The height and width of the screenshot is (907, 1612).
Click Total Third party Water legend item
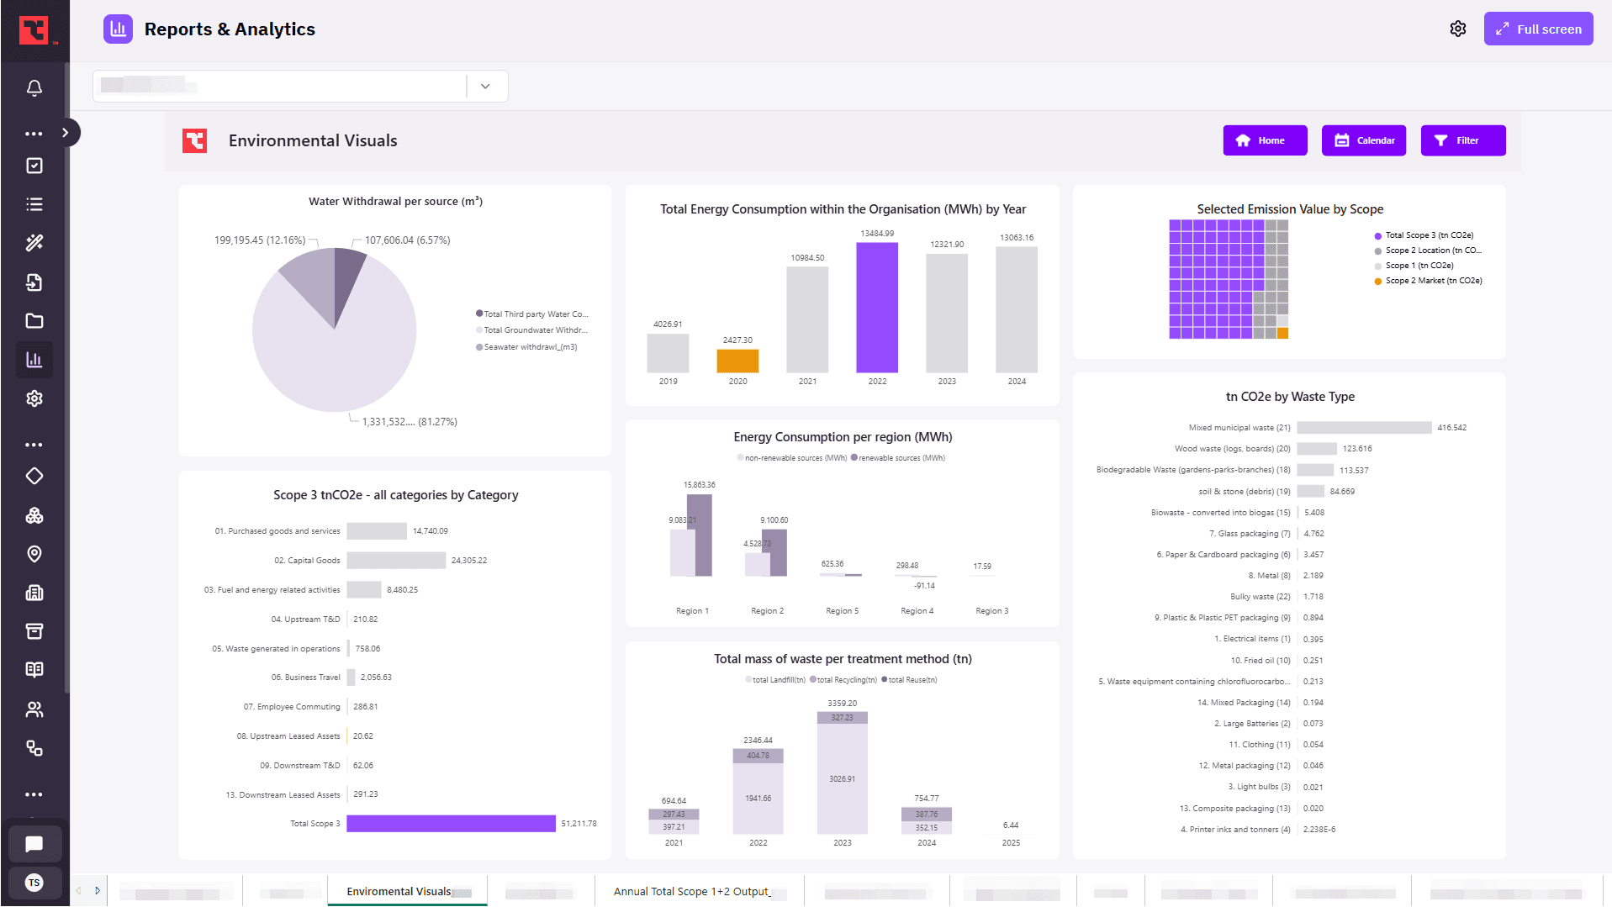531,314
